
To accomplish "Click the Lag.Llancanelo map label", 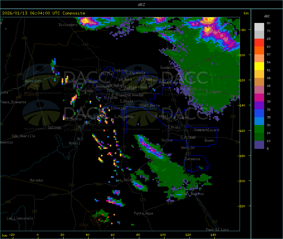I will click(x=20, y=218).
